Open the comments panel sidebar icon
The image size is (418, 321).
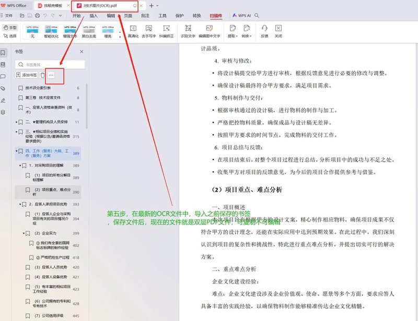3,77
